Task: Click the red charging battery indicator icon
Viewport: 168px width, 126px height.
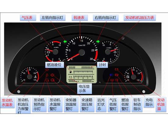Action: (x=116, y=69)
